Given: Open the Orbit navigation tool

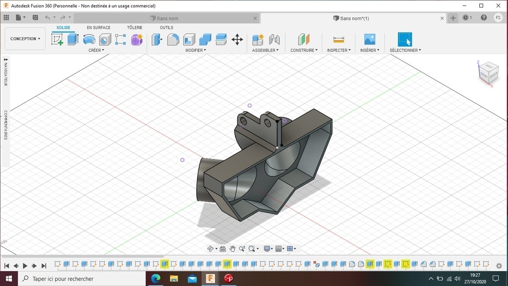Looking at the screenshot, I should [x=210, y=249].
